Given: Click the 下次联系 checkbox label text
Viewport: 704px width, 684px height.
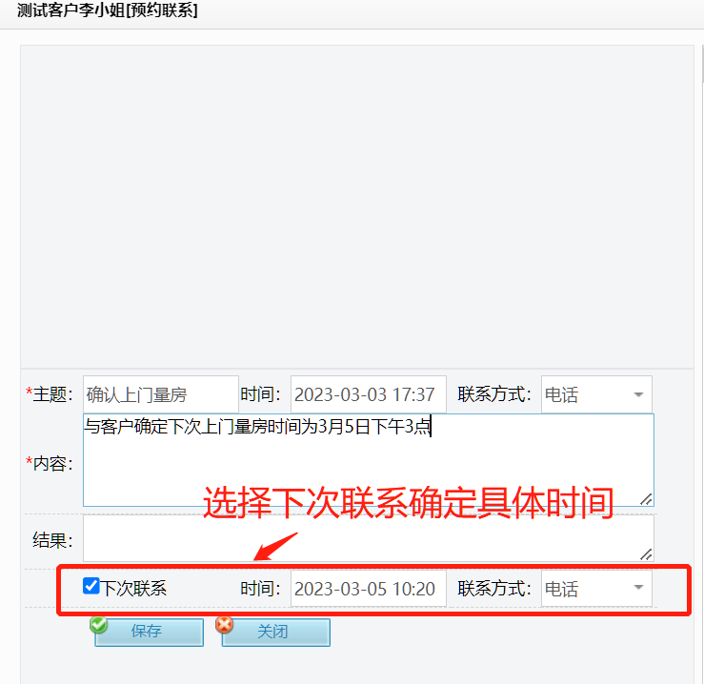Looking at the screenshot, I should 133,588.
